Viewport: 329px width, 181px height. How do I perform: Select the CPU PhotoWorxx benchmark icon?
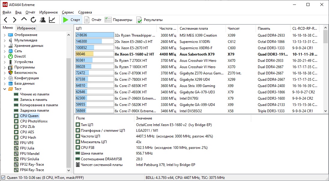click(x=16, y=121)
